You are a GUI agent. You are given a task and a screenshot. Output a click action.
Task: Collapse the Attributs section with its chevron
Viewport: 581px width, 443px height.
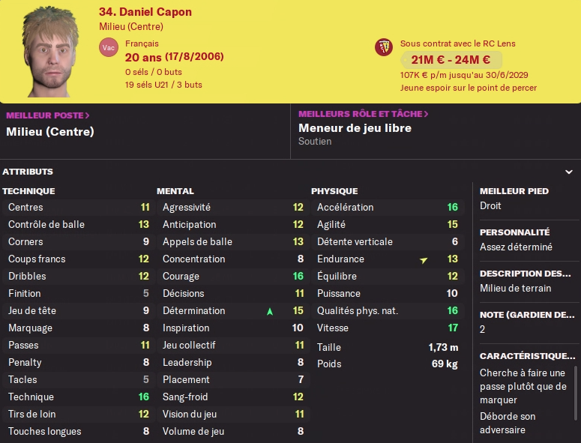coord(569,172)
